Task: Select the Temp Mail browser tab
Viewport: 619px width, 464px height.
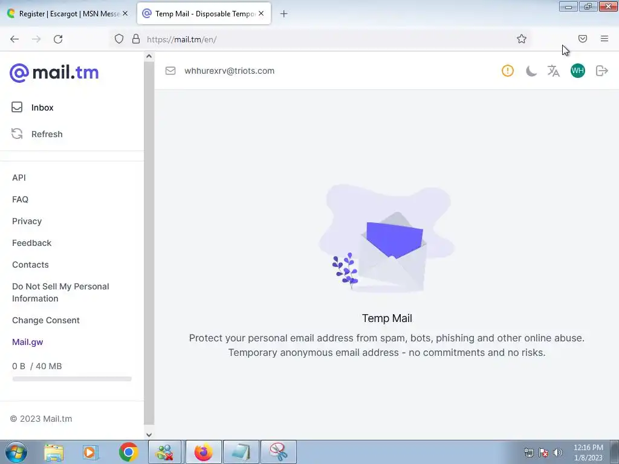Action: click(203, 14)
